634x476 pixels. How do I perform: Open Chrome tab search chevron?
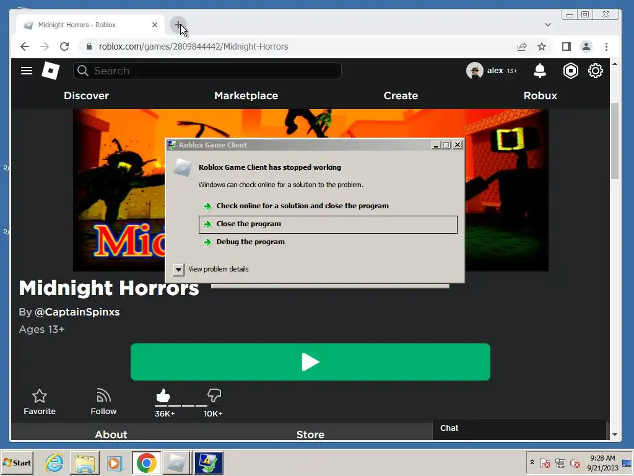tap(548, 25)
